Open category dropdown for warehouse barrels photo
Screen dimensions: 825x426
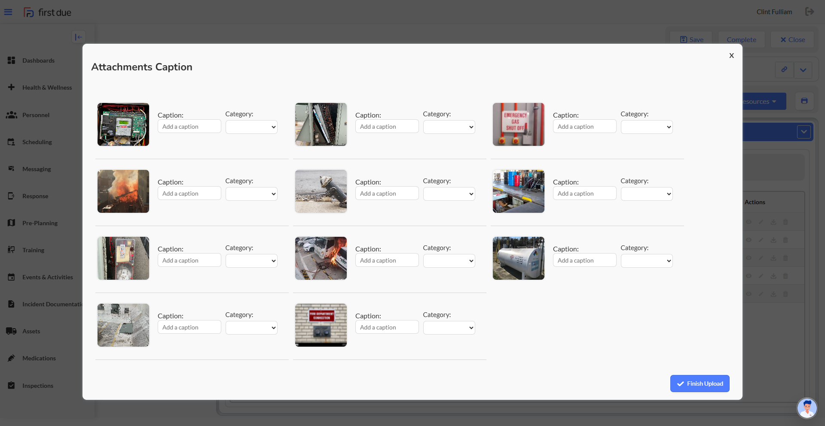(x=647, y=194)
